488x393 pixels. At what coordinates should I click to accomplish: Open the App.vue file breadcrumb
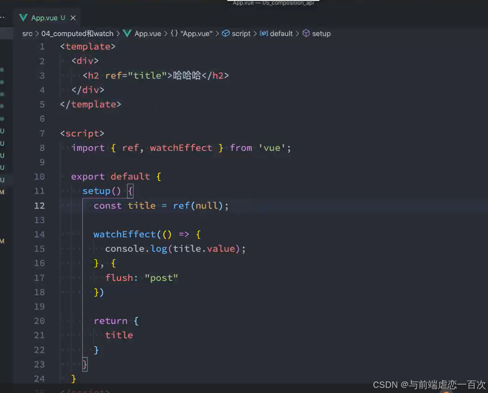(148, 34)
